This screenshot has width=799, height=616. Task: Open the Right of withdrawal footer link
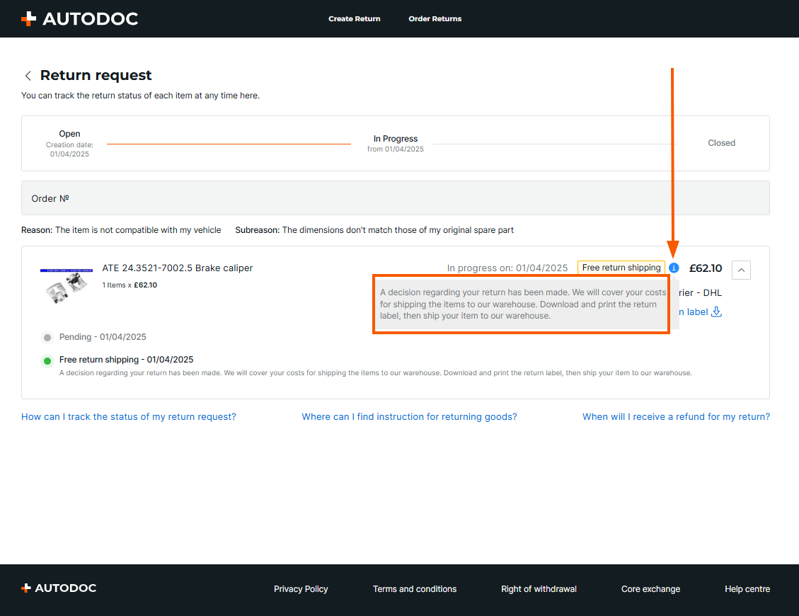point(539,589)
